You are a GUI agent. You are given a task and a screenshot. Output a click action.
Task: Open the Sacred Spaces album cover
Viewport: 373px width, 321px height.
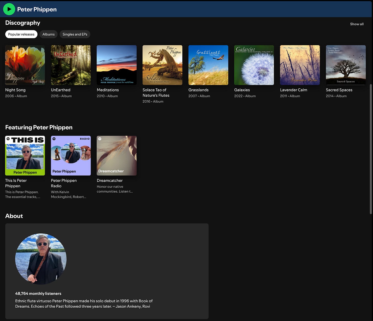tap(346, 65)
